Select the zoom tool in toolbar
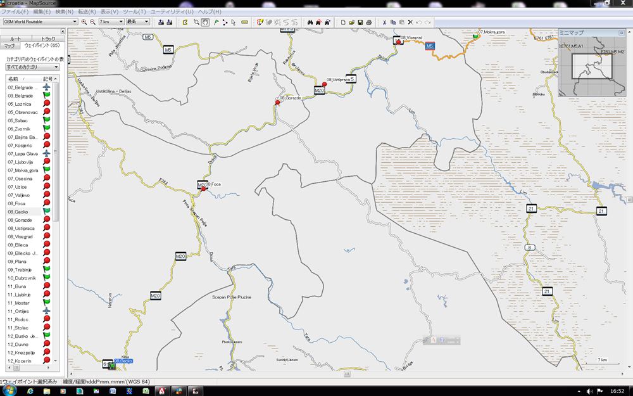Viewport: 633px width, 396px height. coord(197,22)
